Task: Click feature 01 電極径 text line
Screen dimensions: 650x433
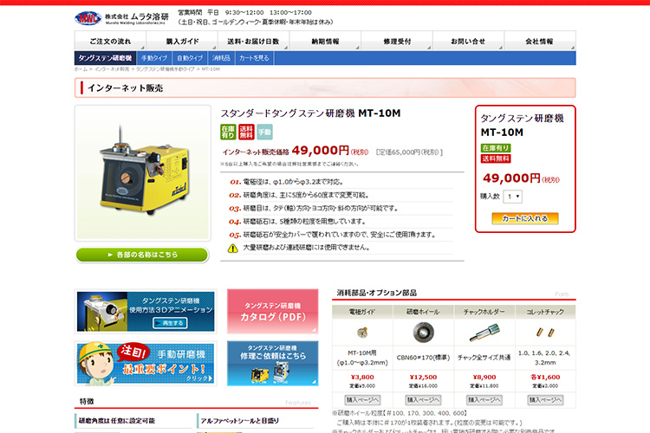Action: 293,182
